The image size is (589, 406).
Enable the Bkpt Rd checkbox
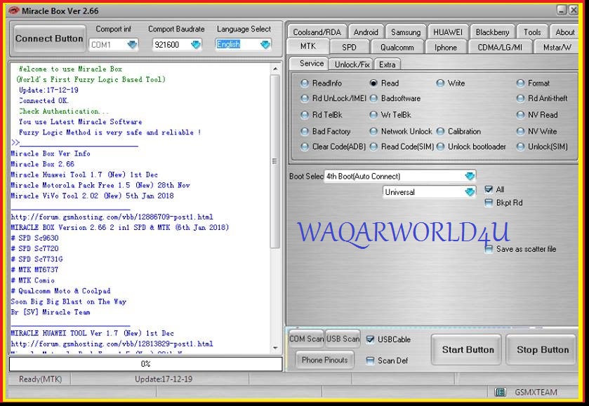pyautogui.click(x=489, y=203)
